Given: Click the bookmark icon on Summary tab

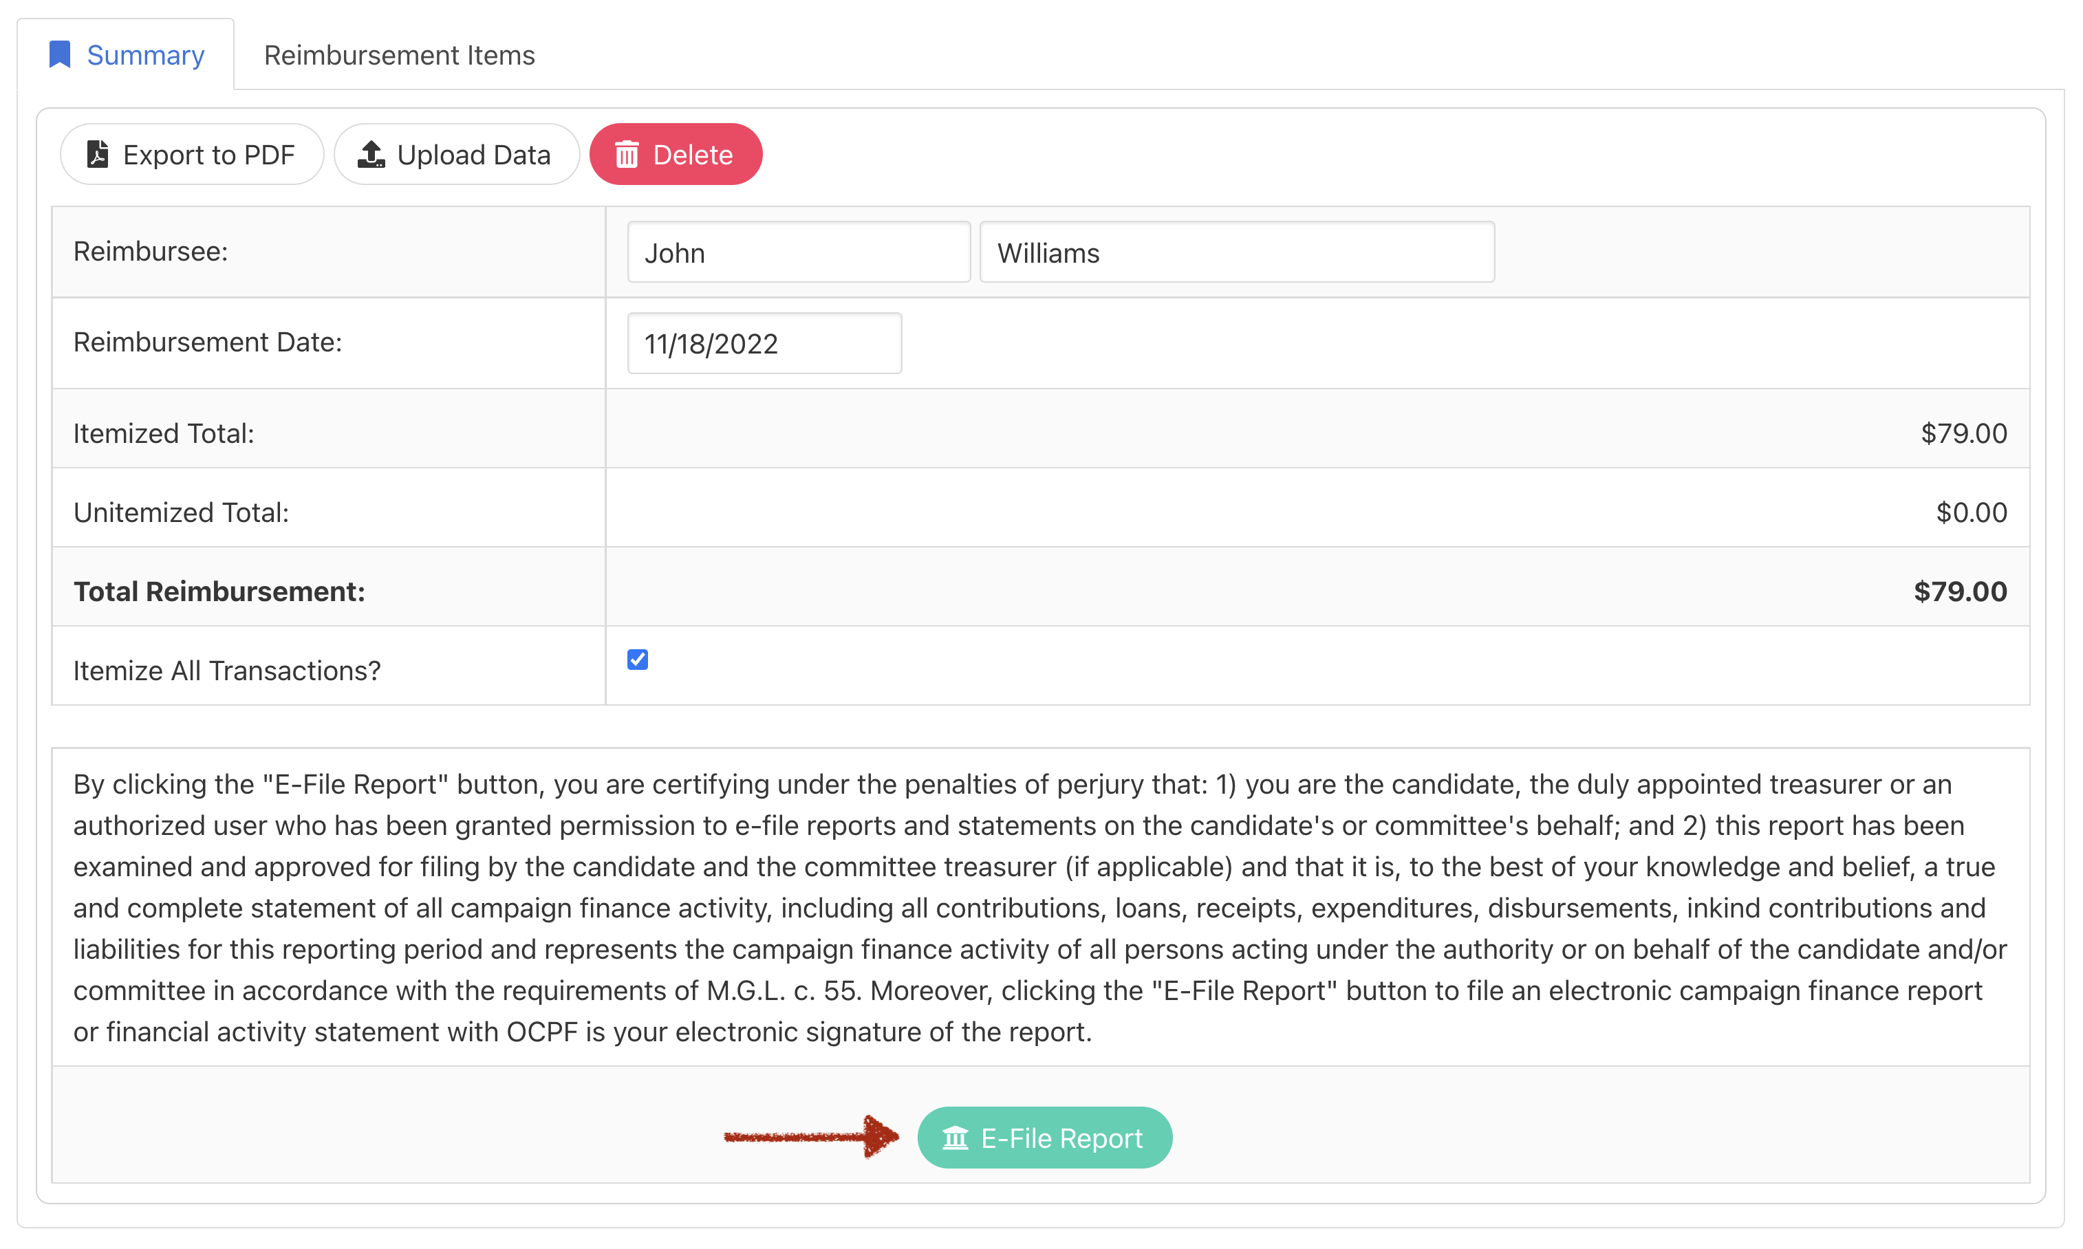Looking at the screenshot, I should 60,55.
